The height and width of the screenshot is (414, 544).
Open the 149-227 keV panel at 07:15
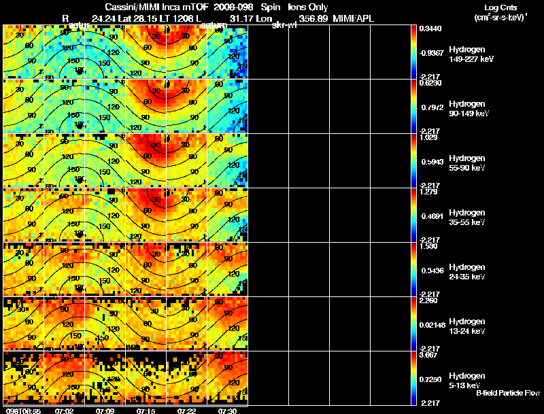tap(146, 52)
